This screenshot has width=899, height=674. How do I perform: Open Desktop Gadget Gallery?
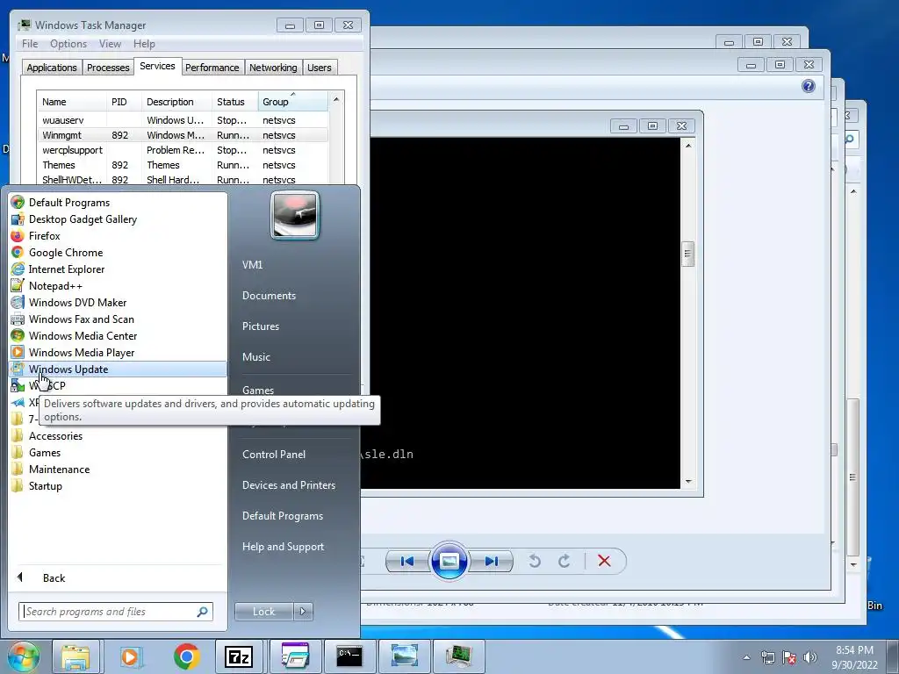(x=83, y=219)
